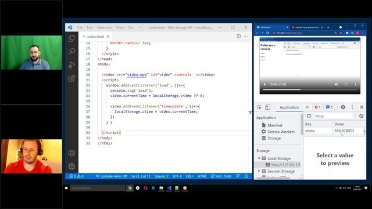
Task: Seek along the video progress bar
Action: (x=310, y=89)
